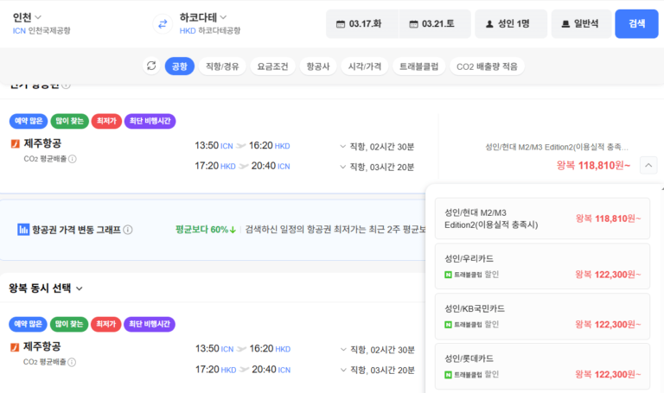Screen dimensions: 664x393
Task: Collapse the fare list beside 118,810원
Action: 649,165
